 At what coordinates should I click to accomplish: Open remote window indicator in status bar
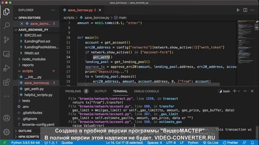coord(4,143)
